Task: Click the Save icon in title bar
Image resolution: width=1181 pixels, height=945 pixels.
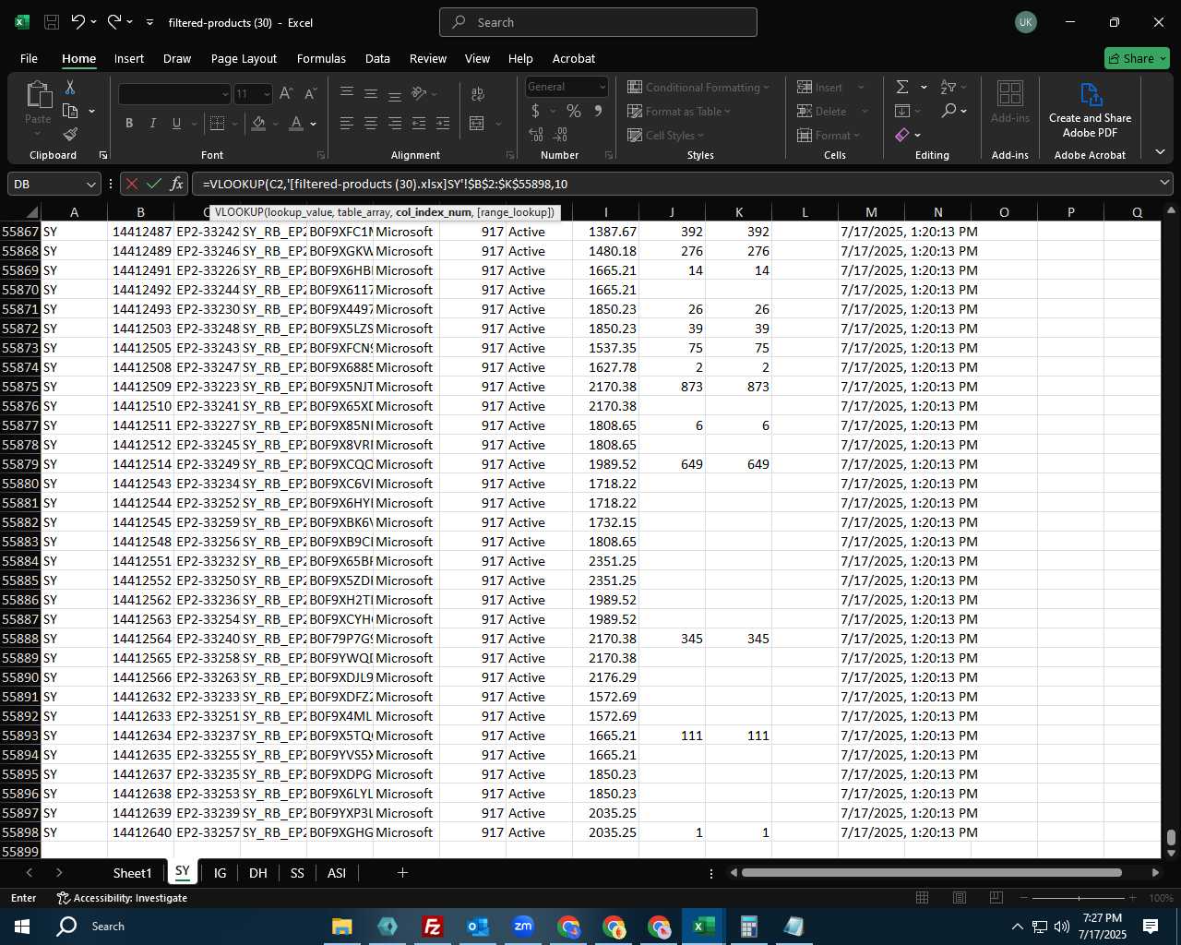Action: [52, 22]
